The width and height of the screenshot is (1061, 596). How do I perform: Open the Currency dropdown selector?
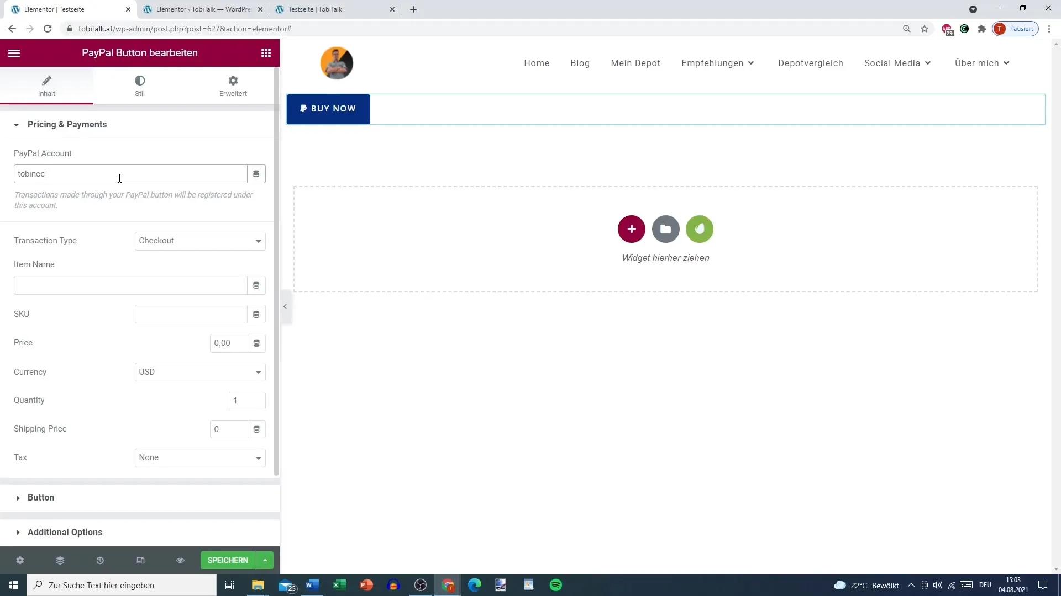tap(201, 372)
